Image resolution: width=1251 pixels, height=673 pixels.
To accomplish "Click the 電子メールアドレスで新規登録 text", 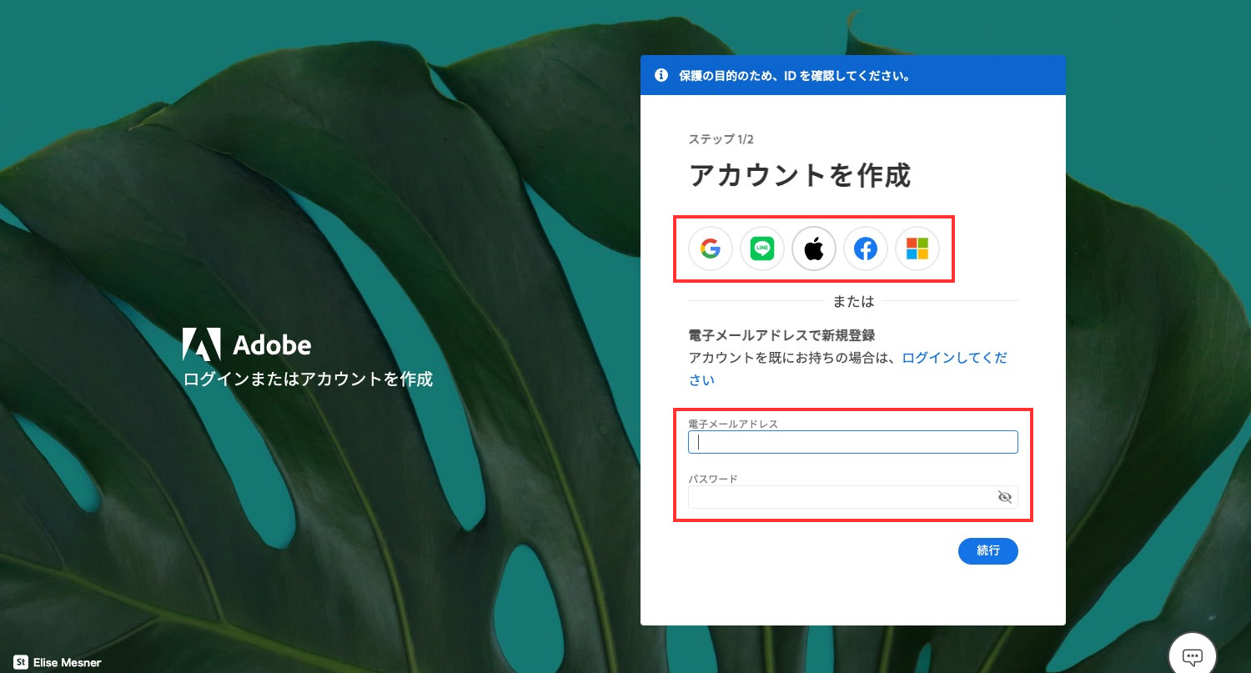I will tap(781, 335).
